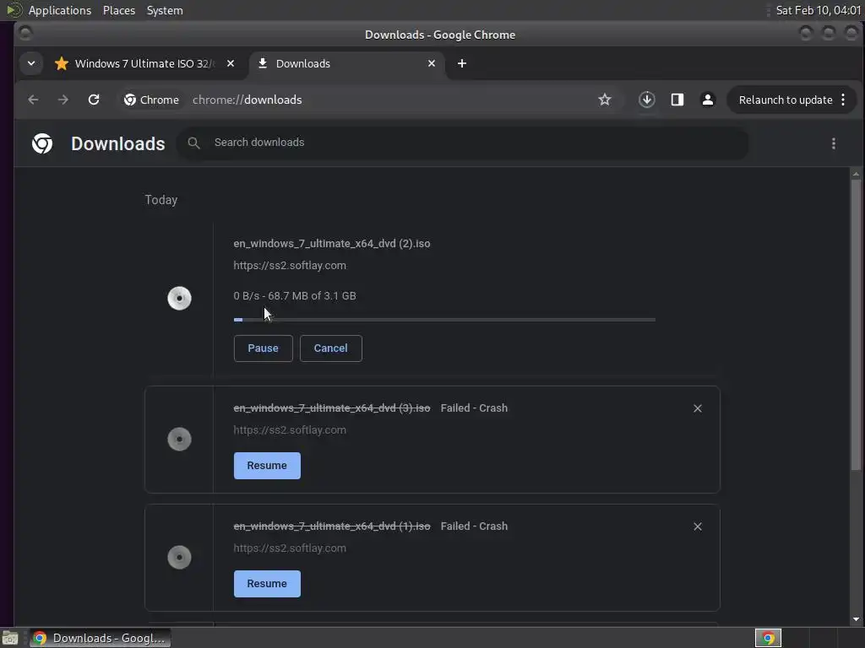Screen dimensions: 865x648
Task: Click the Chrome site info chip in the address bar
Action: pyautogui.click(x=152, y=100)
